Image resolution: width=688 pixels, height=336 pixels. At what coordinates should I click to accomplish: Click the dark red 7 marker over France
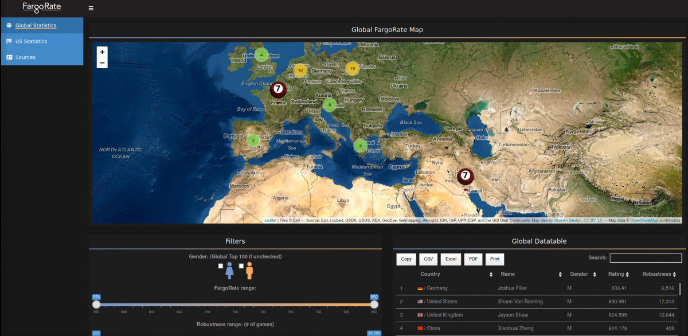coord(278,89)
